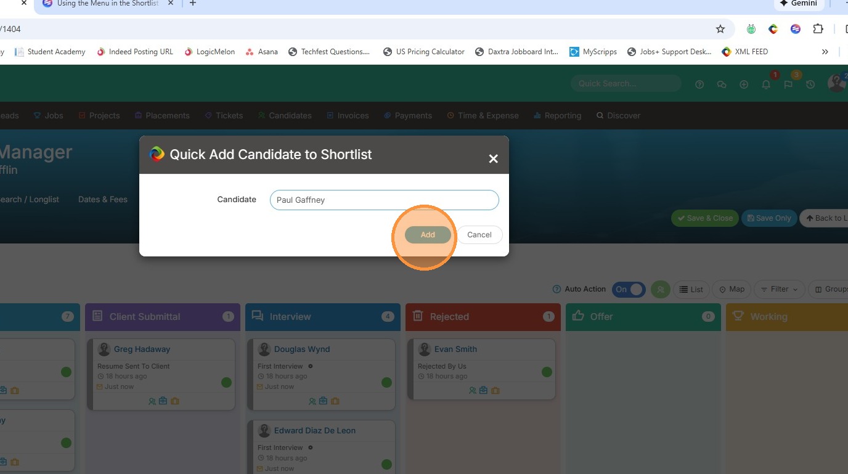Image resolution: width=848 pixels, height=474 pixels.
Task: Open the help question mark icon in header
Action: [x=699, y=84]
